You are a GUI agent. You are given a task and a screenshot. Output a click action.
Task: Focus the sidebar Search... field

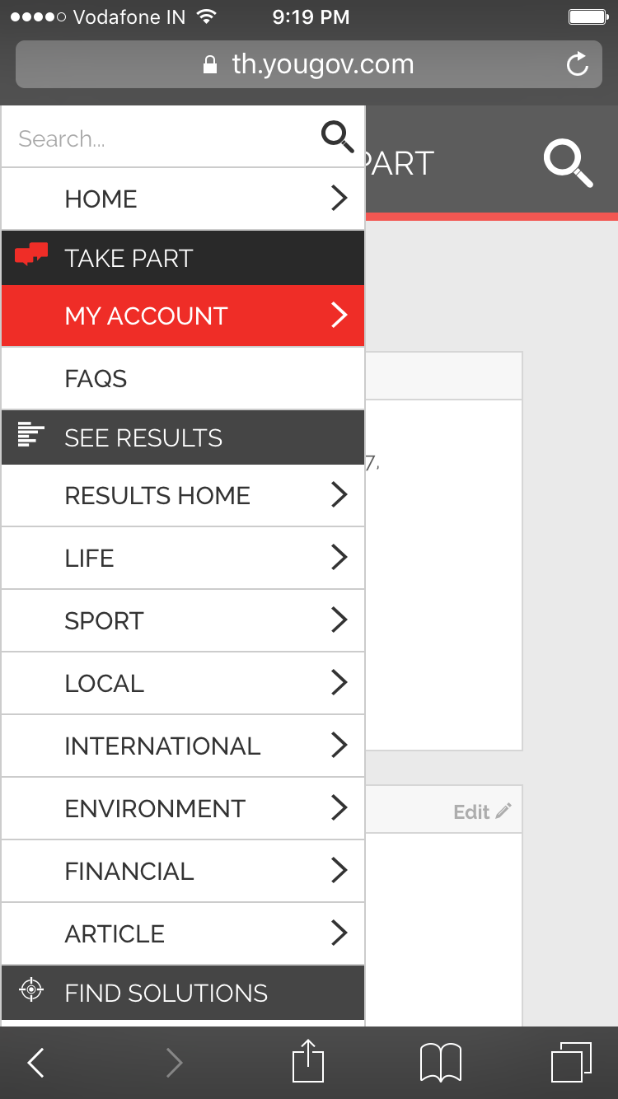tap(161, 138)
